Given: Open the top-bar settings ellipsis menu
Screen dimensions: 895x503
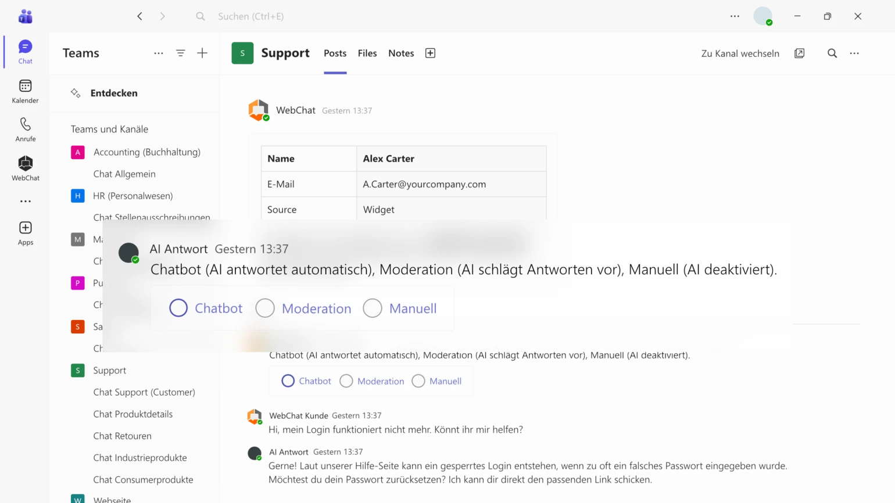Looking at the screenshot, I should pos(735,16).
